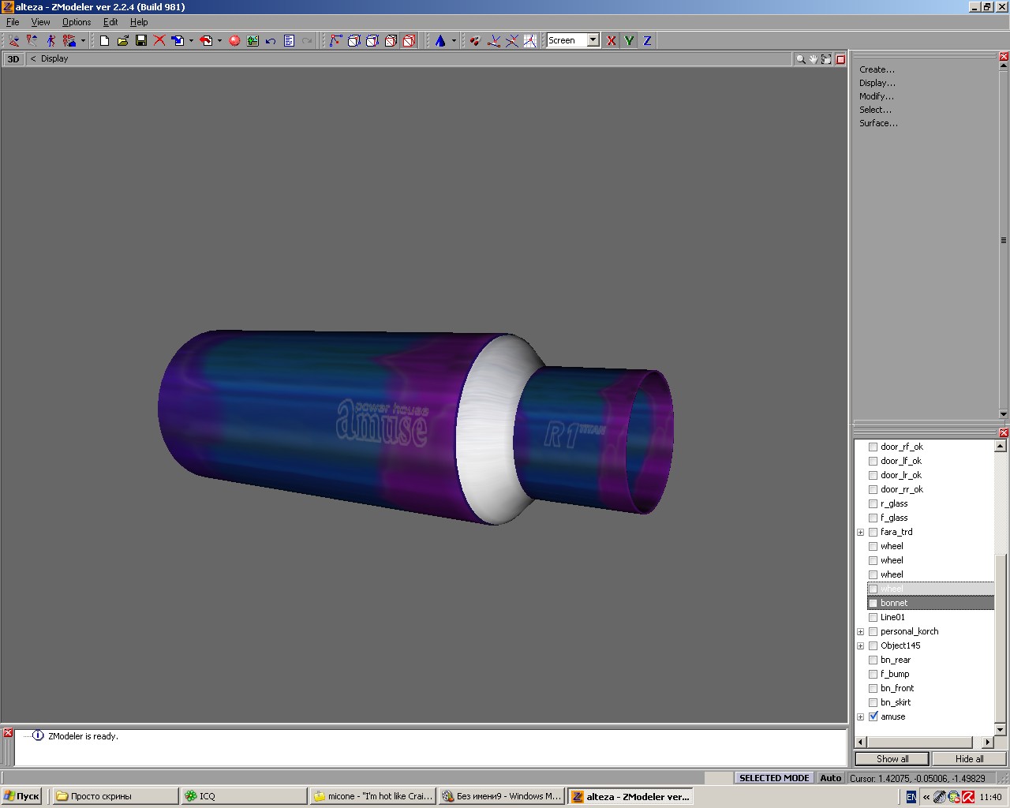This screenshot has width=1010, height=808.
Task: Toggle the X axis button
Action: [x=611, y=40]
